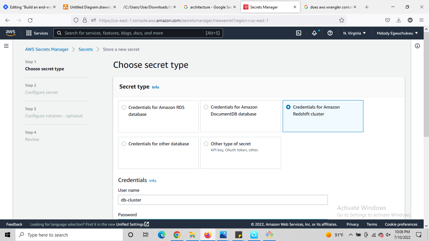Click the AWS services search box
This screenshot has height=241, width=429.
[x=138, y=33]
